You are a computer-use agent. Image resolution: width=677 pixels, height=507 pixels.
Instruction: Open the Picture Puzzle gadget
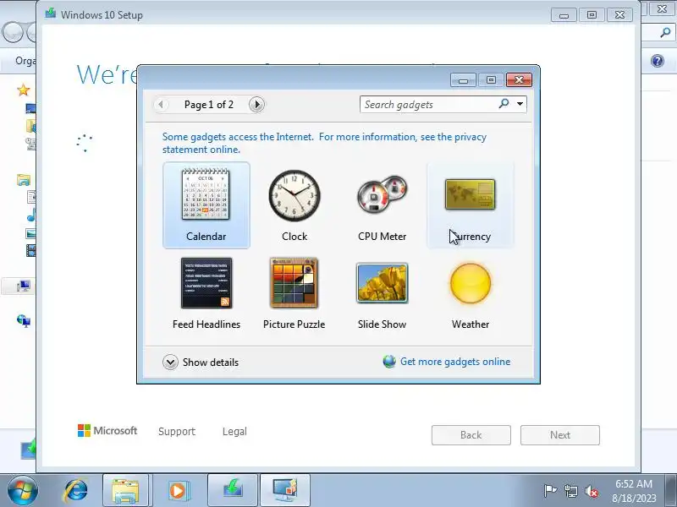click(294, 293)
